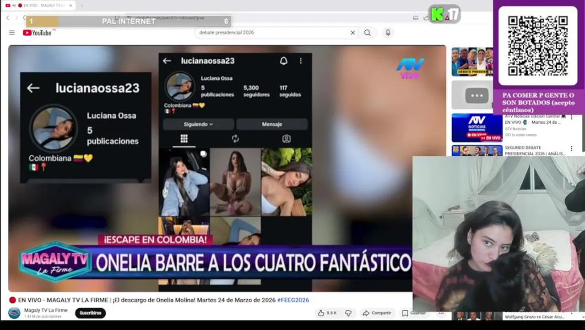Open a new browser tab with the plus button

point(82,5)
